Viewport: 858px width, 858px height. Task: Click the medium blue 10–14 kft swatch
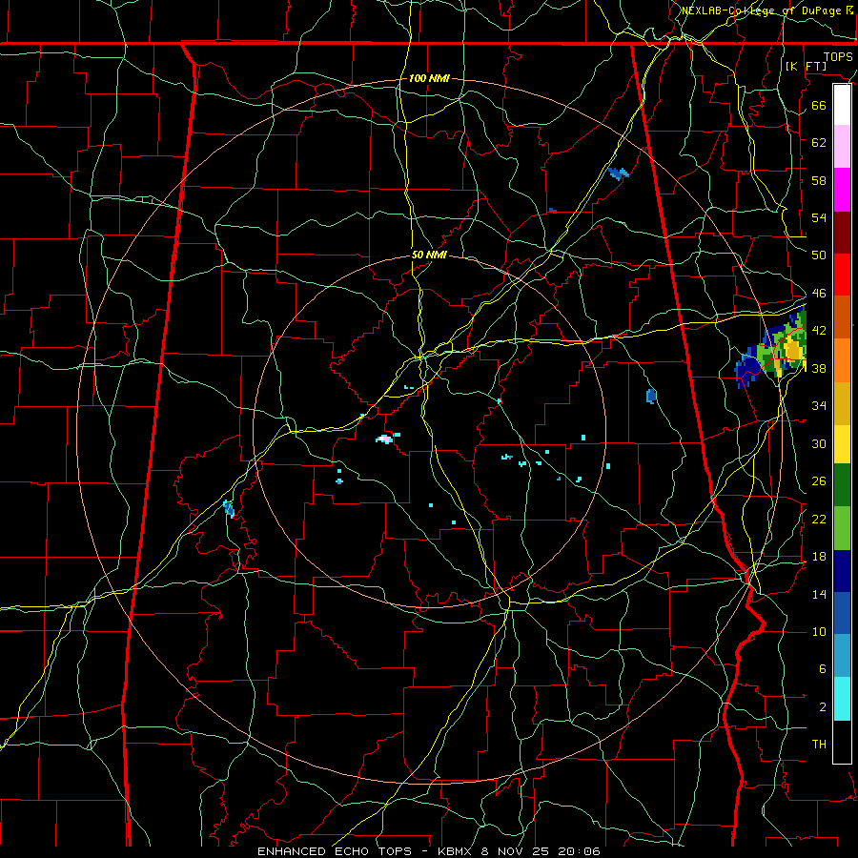pos(842,613)
